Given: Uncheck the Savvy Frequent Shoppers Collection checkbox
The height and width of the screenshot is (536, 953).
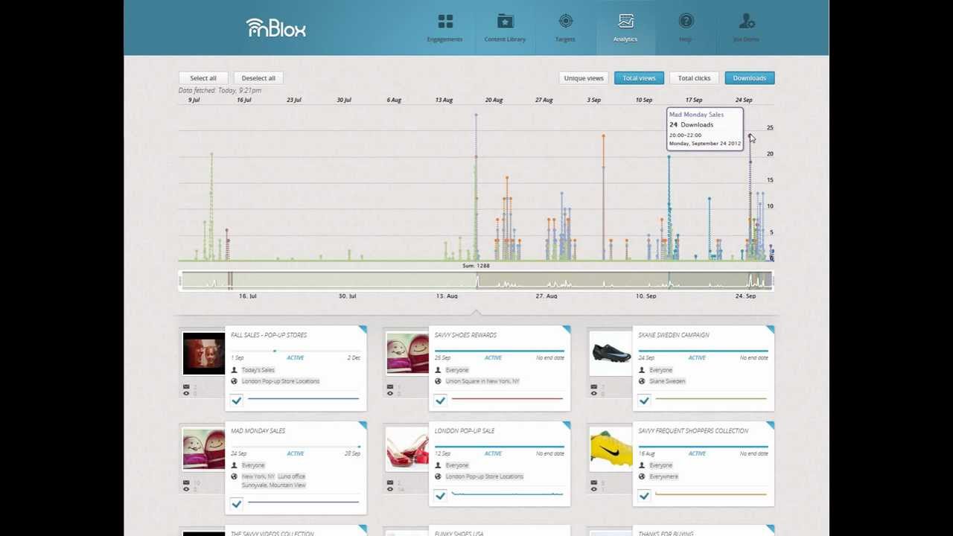Looking at the screenshot, I should pos(644,496).
